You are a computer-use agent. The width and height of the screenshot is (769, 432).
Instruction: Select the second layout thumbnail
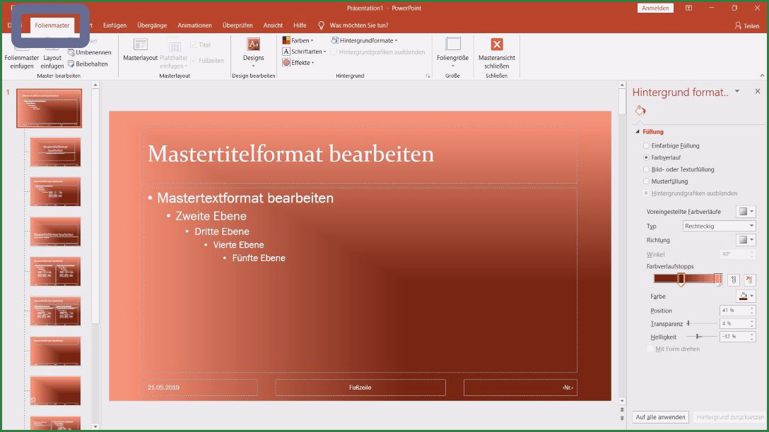(x=55, y=192)
